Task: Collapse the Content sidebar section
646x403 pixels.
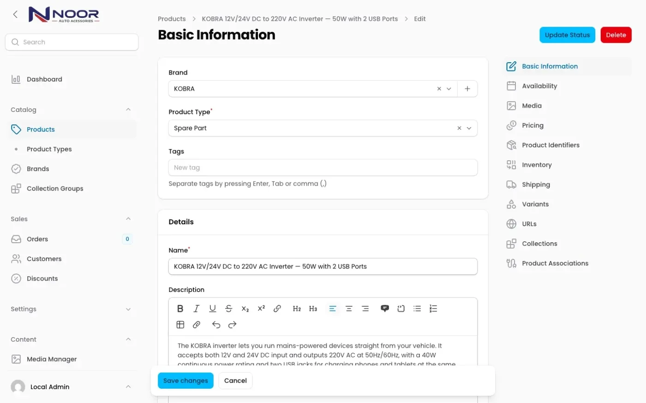Action: (128, 339)
